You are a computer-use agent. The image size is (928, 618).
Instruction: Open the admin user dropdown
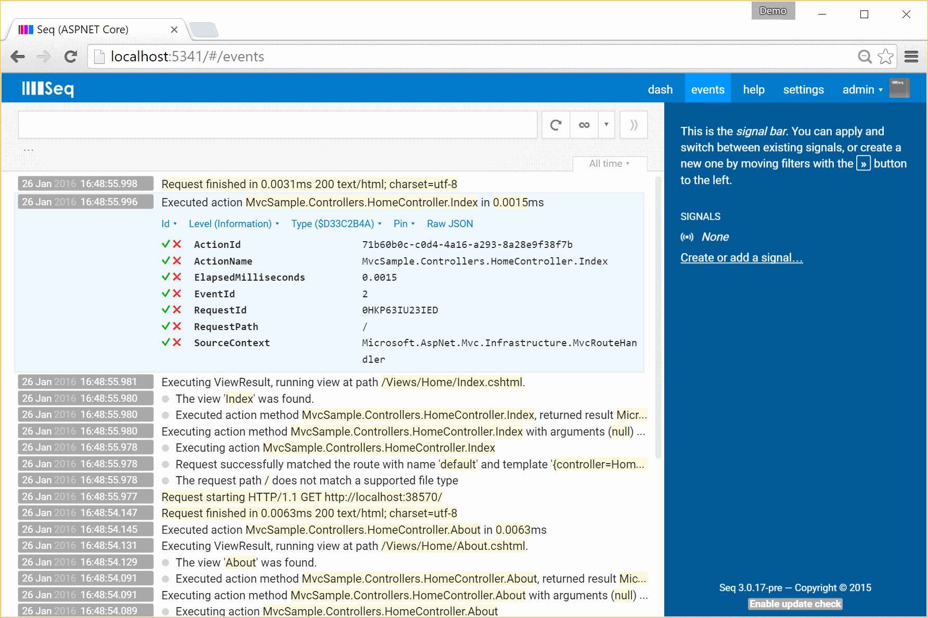862,89
